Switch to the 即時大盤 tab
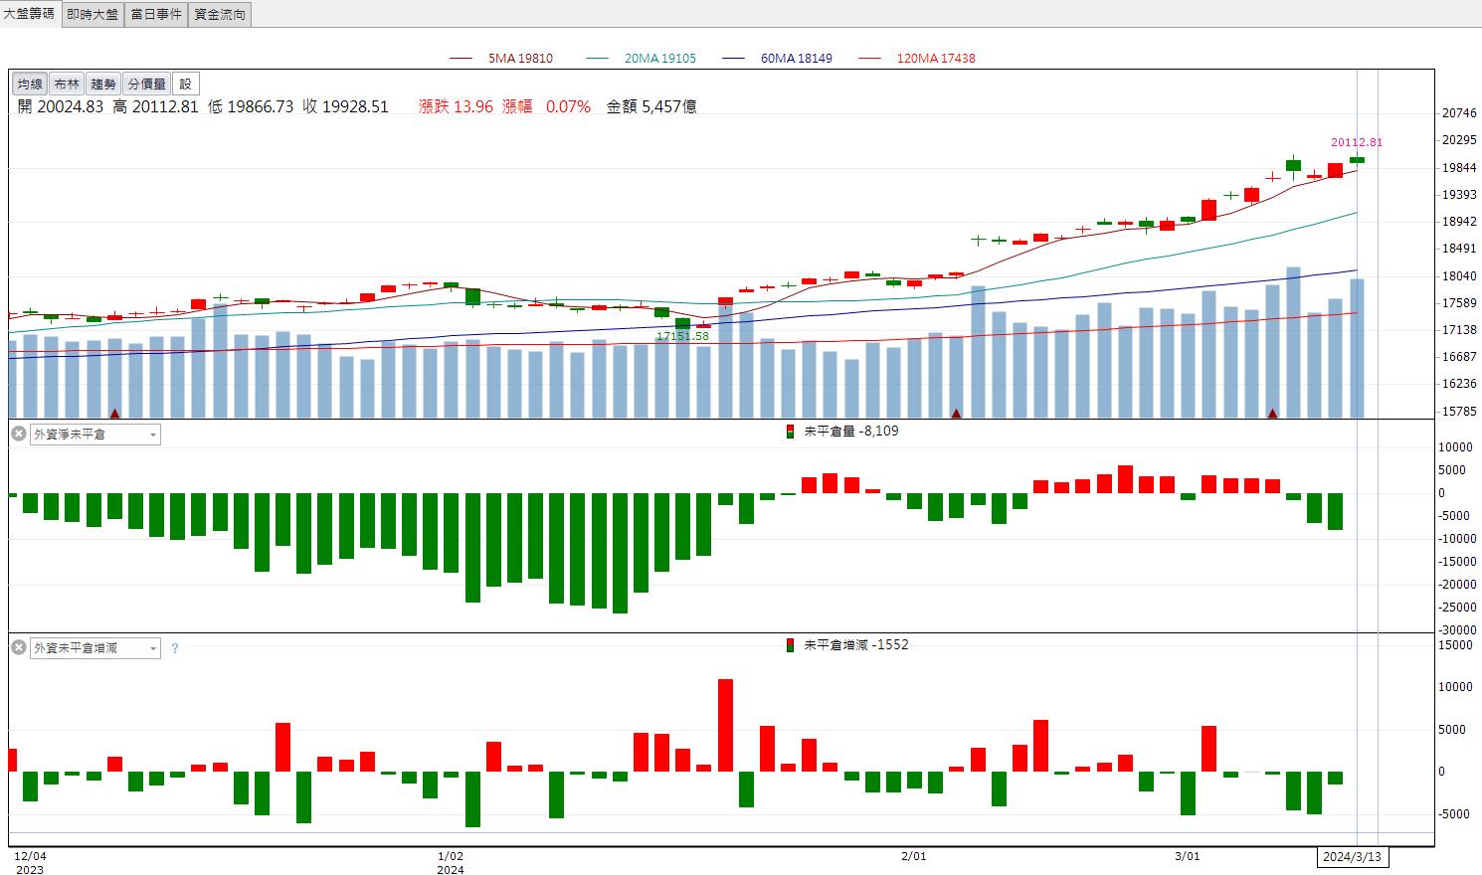Screen dimensions: 1482x875 [x=93, y=14]
